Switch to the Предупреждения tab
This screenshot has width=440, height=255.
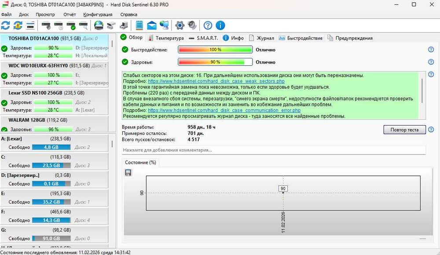pyautogui.click(x=350, y=38)
